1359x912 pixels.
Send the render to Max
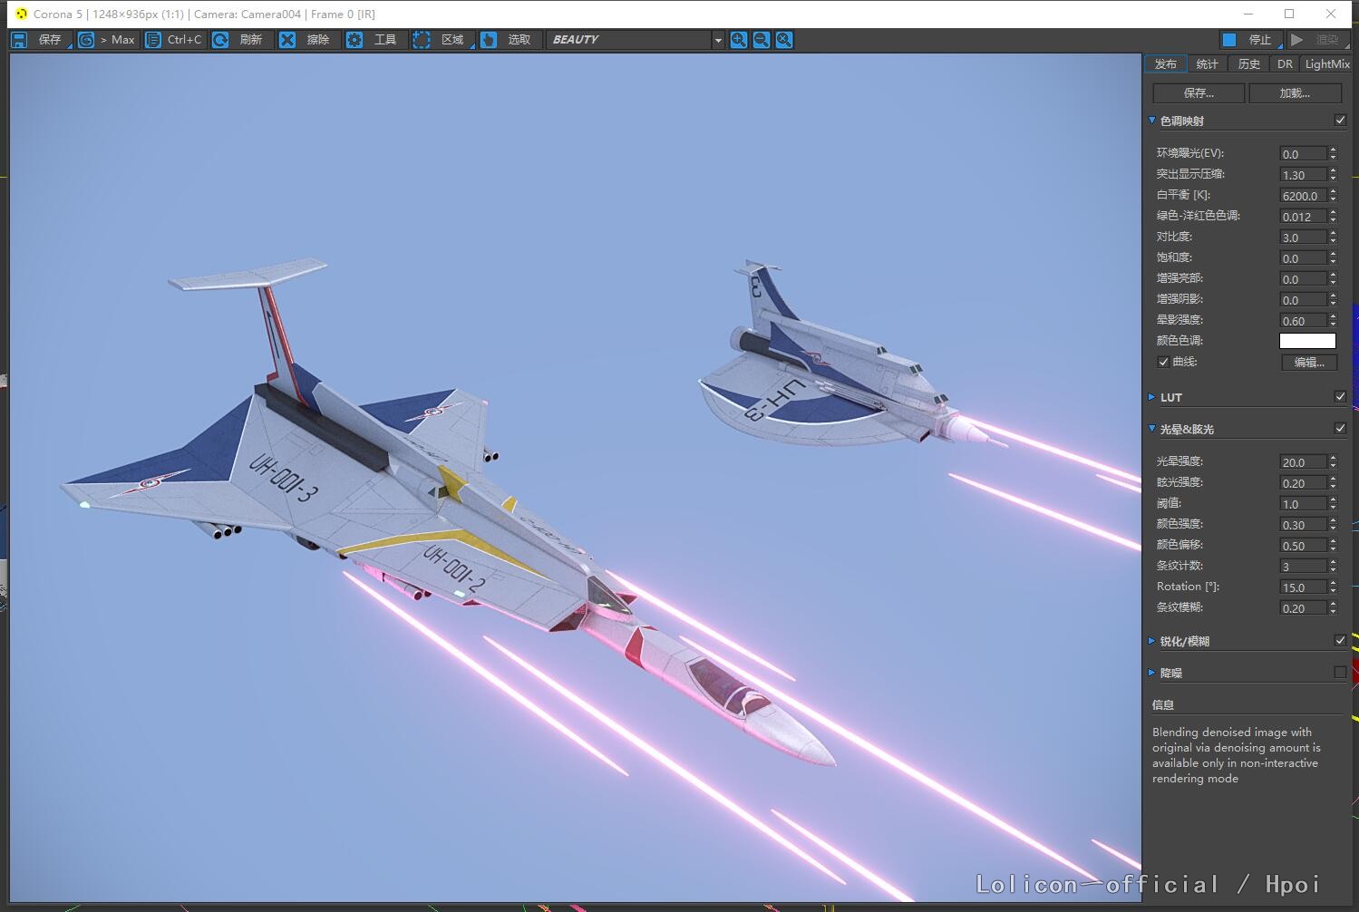(87, 40)
